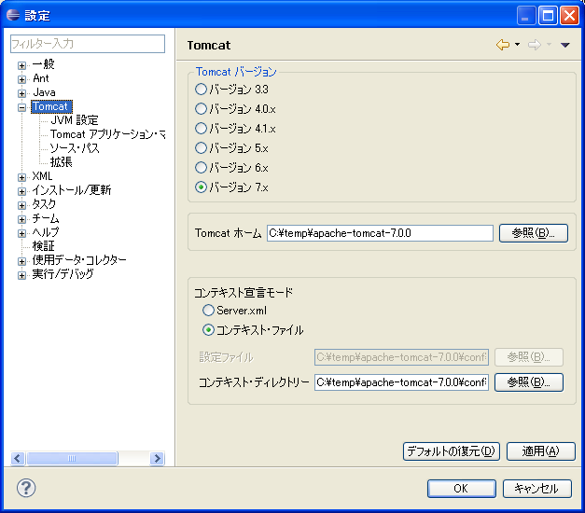Click the Eclipse icon in title bar
The width and height of the screenshot is (585, 513).
point(13,15)
